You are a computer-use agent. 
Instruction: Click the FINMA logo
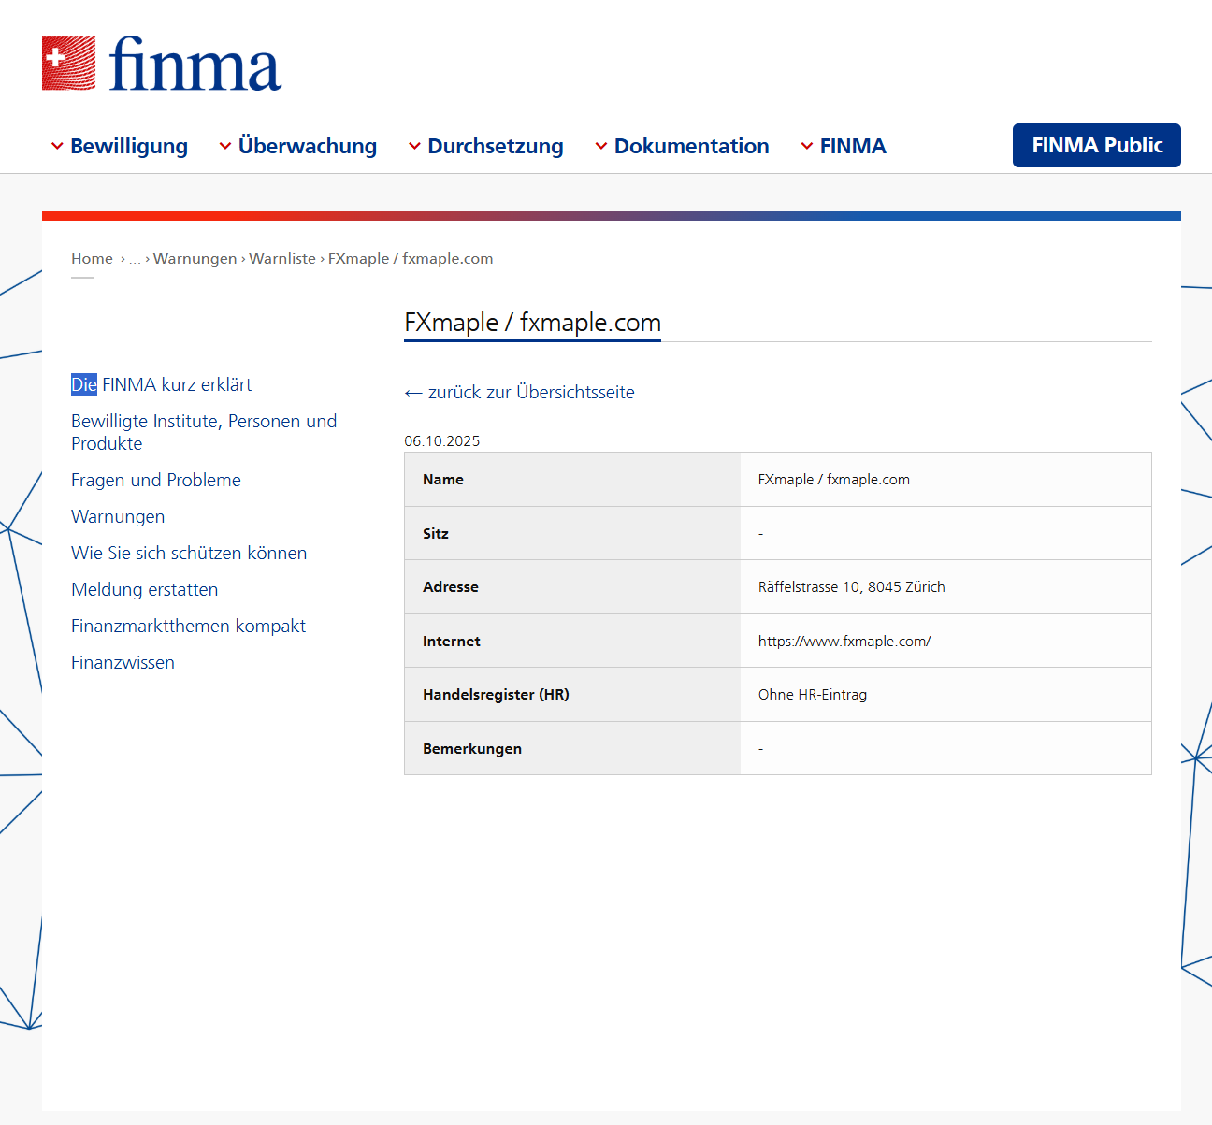(x=162, y=64)
